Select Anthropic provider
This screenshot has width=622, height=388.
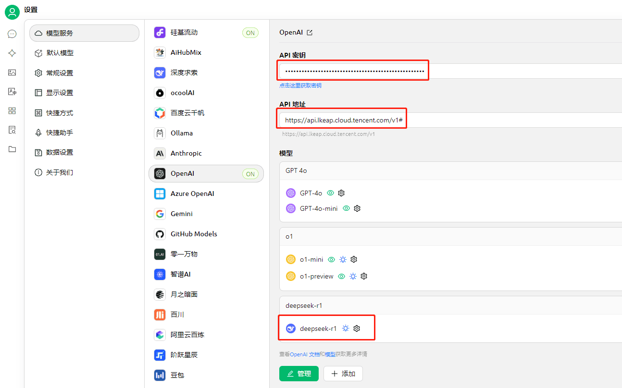(x=206, y=153)
